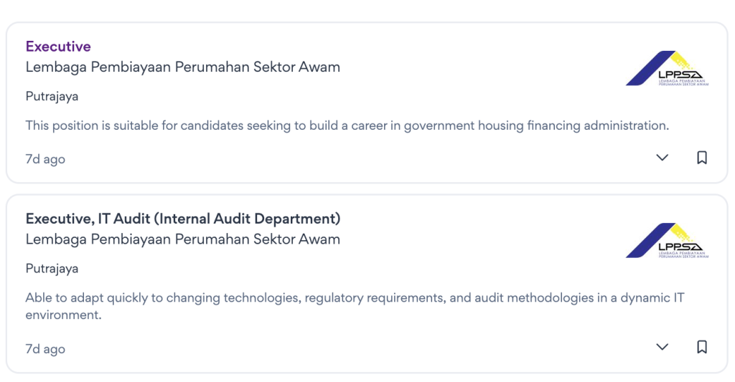Expand details of the purple Executive job card
735x382 pixels.
pyautogui.click(x=663, y=158)
